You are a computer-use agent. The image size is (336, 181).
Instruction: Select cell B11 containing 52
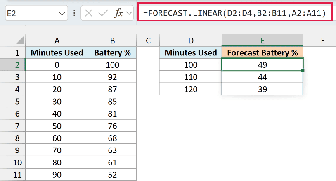tap(112, 175)
